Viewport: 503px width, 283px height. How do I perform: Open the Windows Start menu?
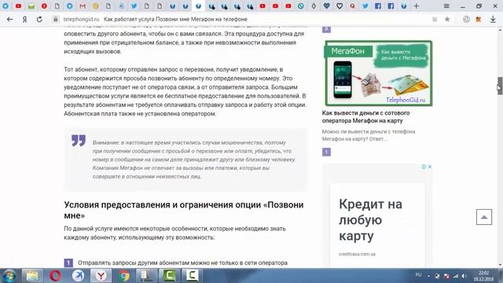point(9,276)
